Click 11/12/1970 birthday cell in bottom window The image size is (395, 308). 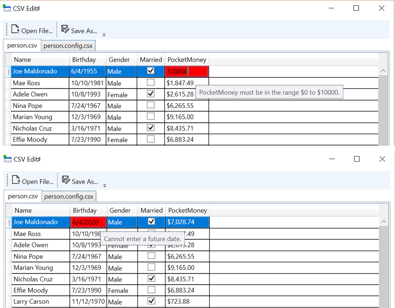coord(88,302)
